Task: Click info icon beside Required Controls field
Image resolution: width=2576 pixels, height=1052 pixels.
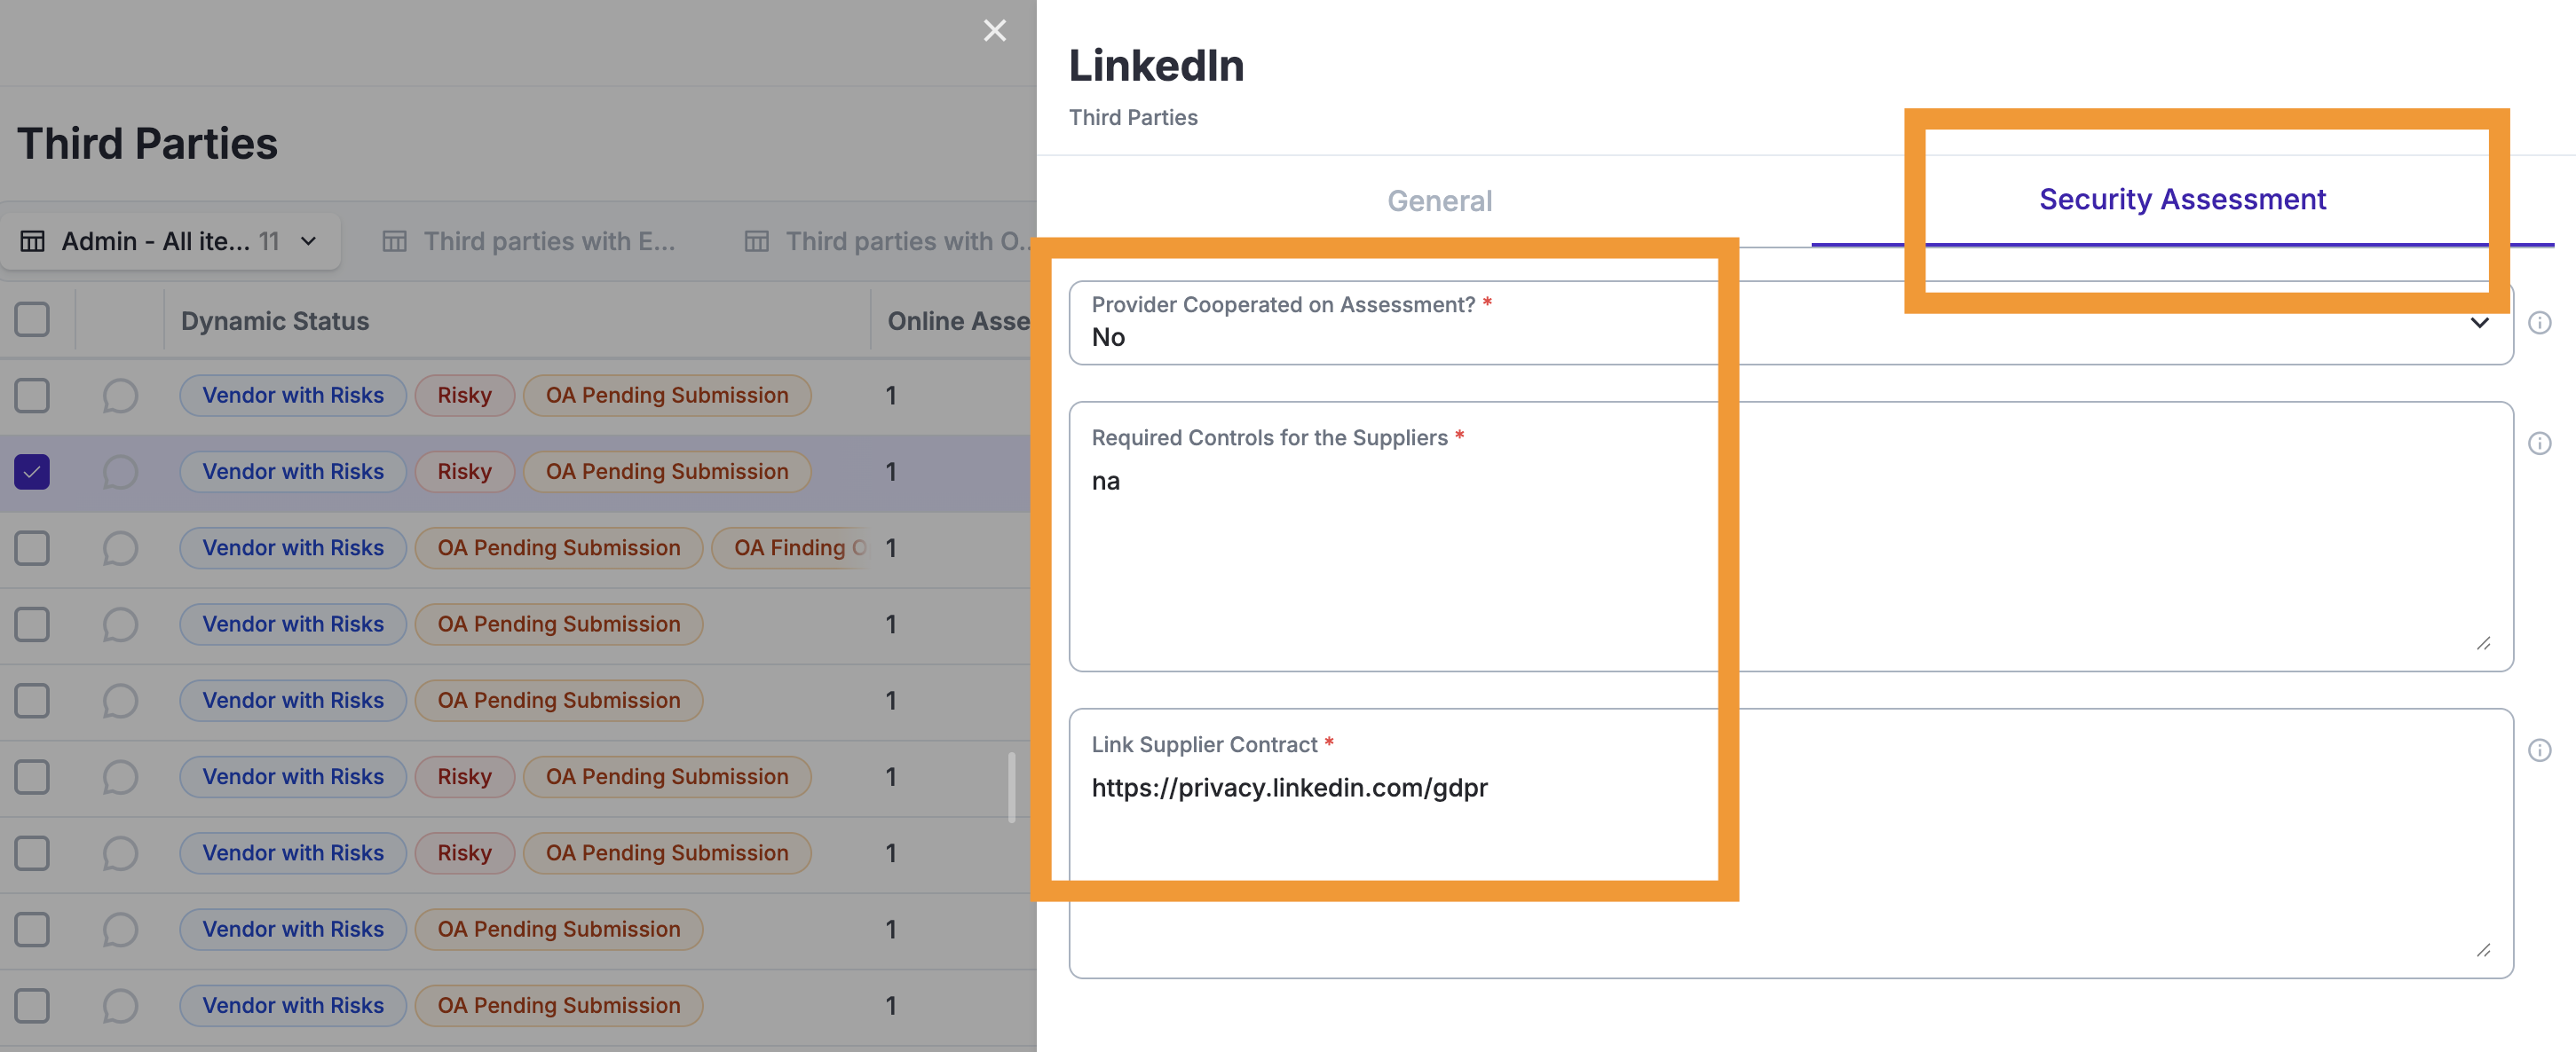Action: pyautogui.click(x=2539, y=444)
